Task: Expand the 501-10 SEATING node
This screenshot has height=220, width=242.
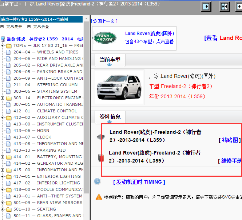Action: point(2,209)
